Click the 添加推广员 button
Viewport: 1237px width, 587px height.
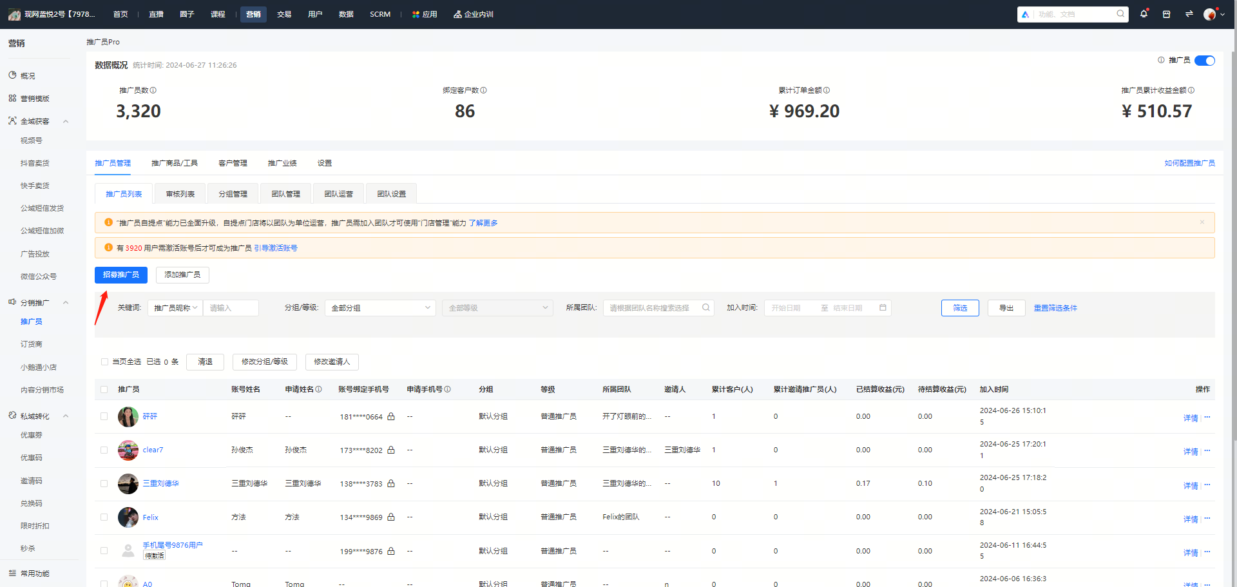[182, 275]
